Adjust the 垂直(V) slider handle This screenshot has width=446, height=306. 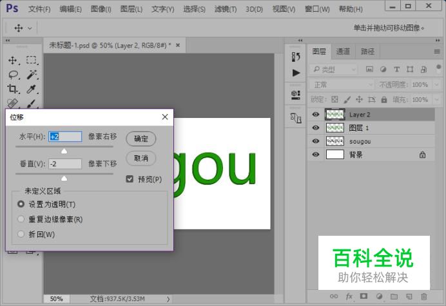[x=64, y=178]
